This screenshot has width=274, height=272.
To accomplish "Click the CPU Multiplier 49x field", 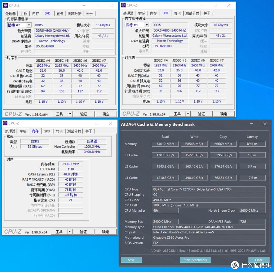I will tap(165, 211).
